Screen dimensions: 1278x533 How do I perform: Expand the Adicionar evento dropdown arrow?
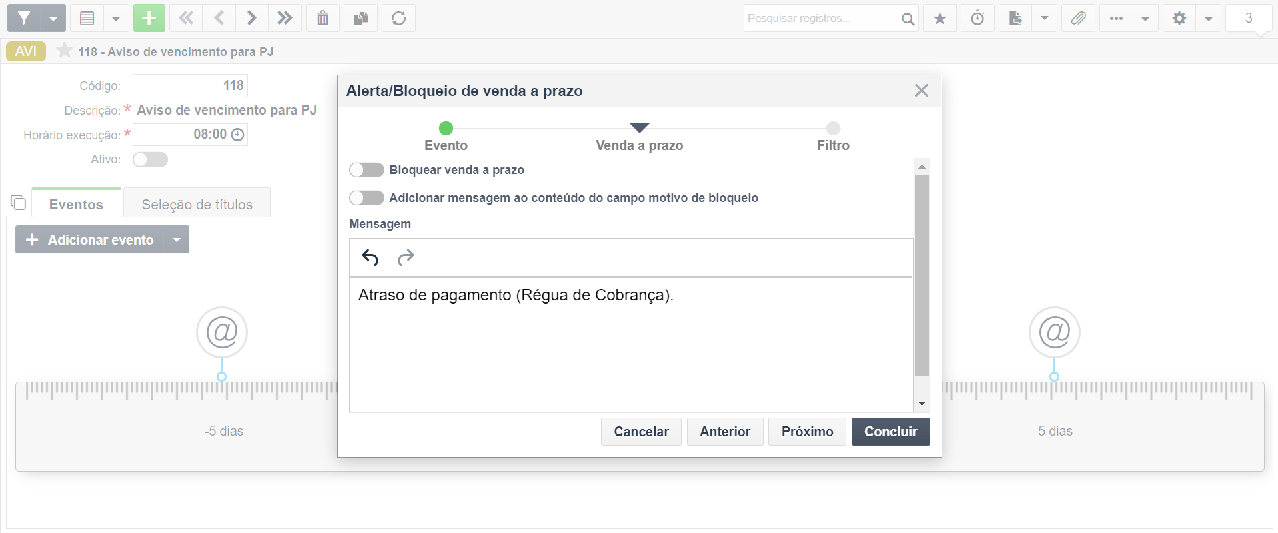176,240
